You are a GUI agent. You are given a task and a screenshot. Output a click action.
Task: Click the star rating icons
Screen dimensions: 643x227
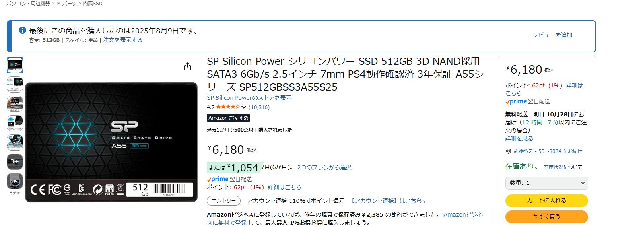click(x=228, y=107)
